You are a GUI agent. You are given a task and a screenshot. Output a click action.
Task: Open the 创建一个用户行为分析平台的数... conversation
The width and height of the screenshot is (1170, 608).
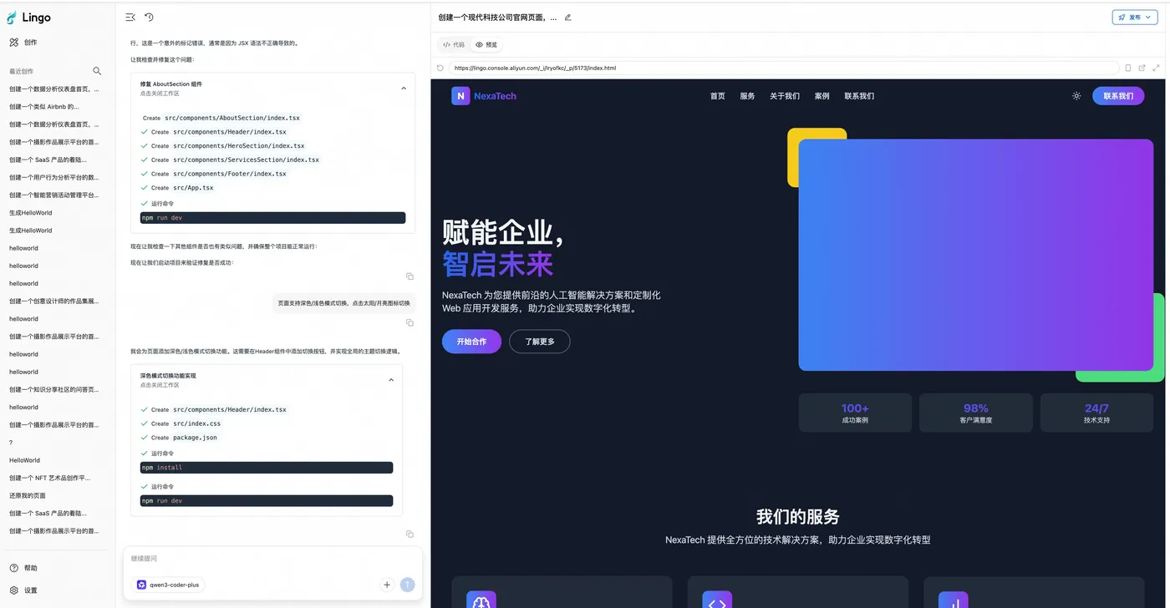[53, 177]
